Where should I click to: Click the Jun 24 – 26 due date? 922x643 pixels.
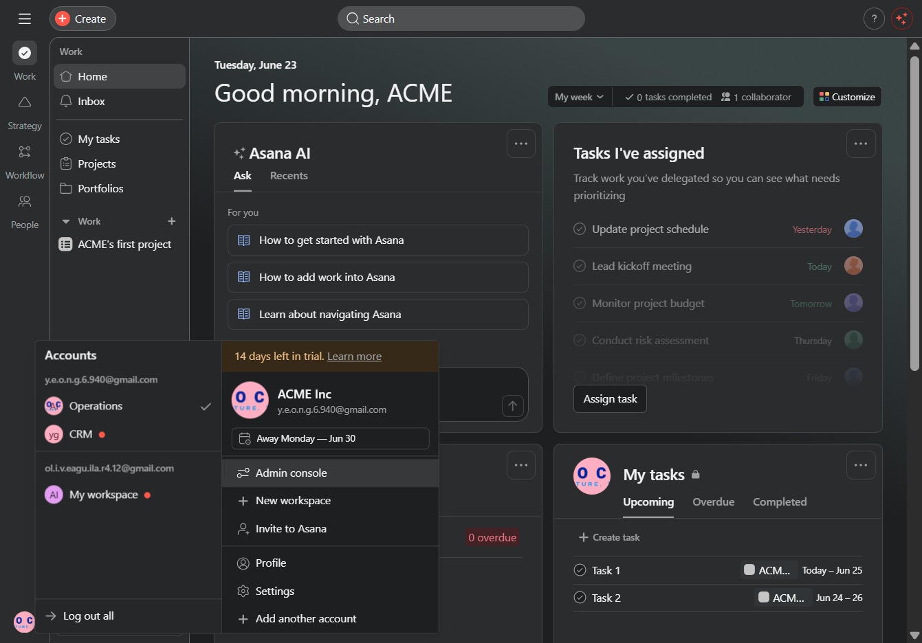point(839,598)
